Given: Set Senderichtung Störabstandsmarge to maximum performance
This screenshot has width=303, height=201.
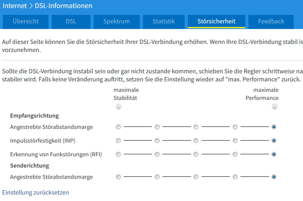Looking at the screenshot, I should 274,177.
